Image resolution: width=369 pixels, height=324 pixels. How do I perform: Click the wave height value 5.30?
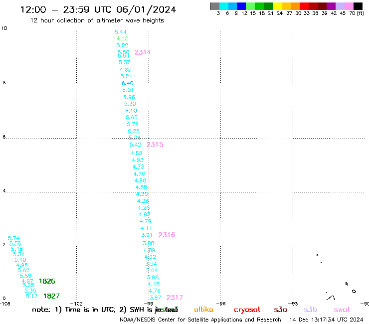click(x=130, y=104)
